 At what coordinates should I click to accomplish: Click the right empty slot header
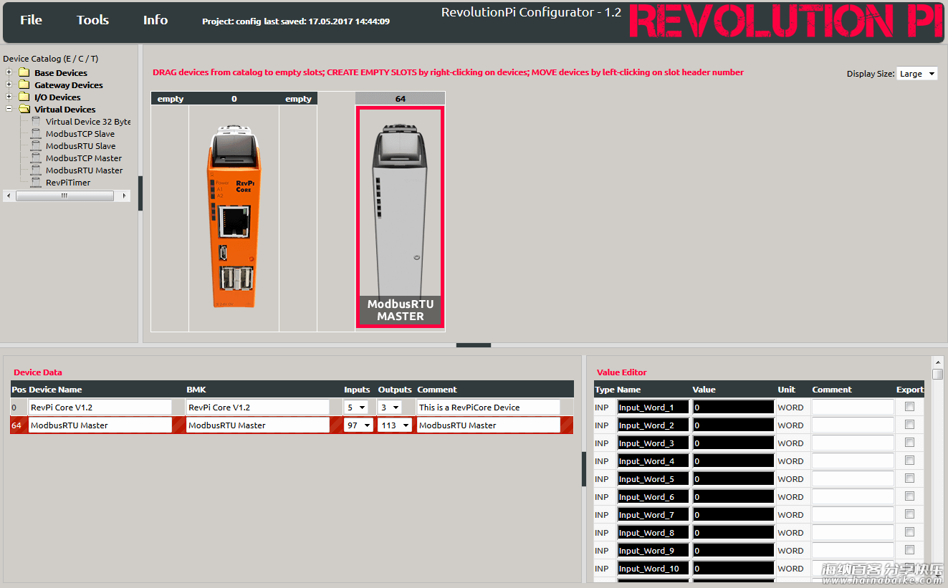point(298,99)
